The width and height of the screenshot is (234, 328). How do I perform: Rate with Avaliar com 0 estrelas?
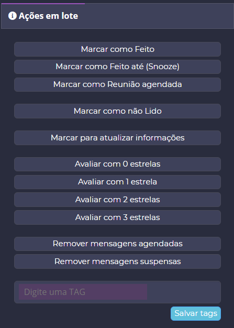coord(117,164)
